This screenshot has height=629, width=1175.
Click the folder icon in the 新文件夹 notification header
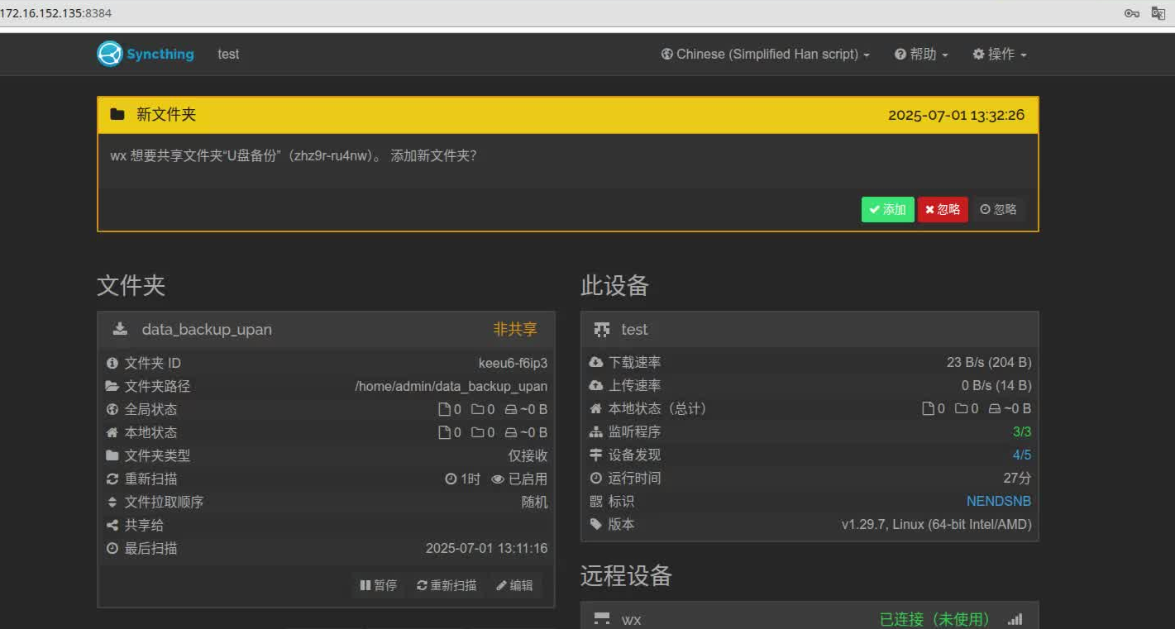click(x=117, y=114)
